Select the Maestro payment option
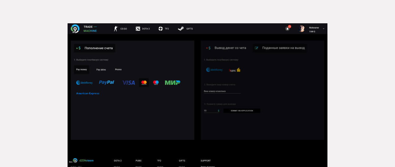The width and height of the screenshot is (395, 167). pos(156,83)
